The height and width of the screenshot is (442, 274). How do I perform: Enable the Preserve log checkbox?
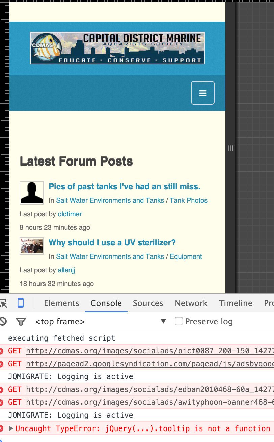click(179, 321)
